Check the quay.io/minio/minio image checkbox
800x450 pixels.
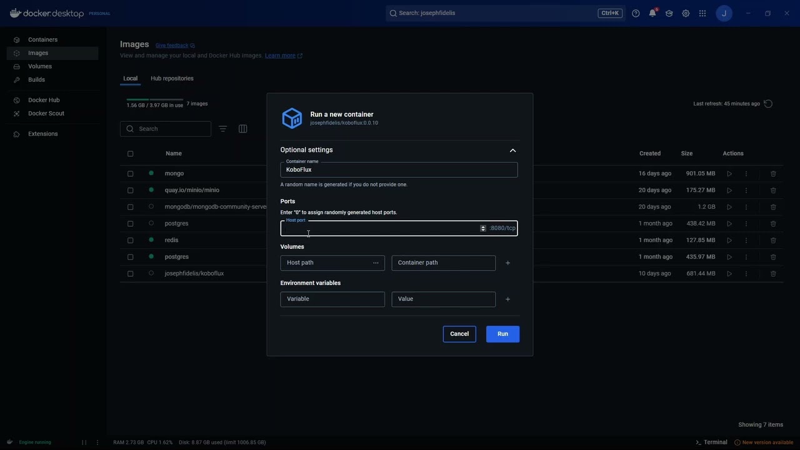(130, 190)
